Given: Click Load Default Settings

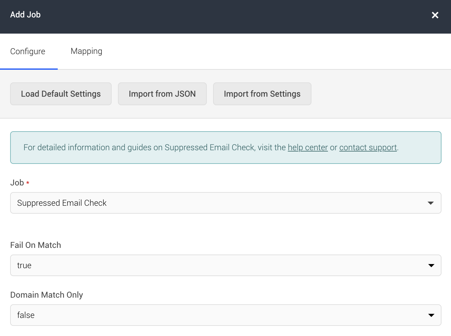Looking at the screenshot, I should pos(61,94).
